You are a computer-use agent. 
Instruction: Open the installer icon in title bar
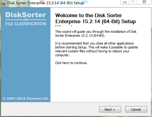point(3,3)
